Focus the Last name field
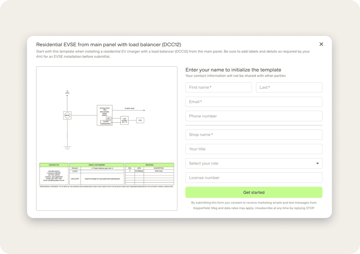360x254 pixels. (289, 87)
